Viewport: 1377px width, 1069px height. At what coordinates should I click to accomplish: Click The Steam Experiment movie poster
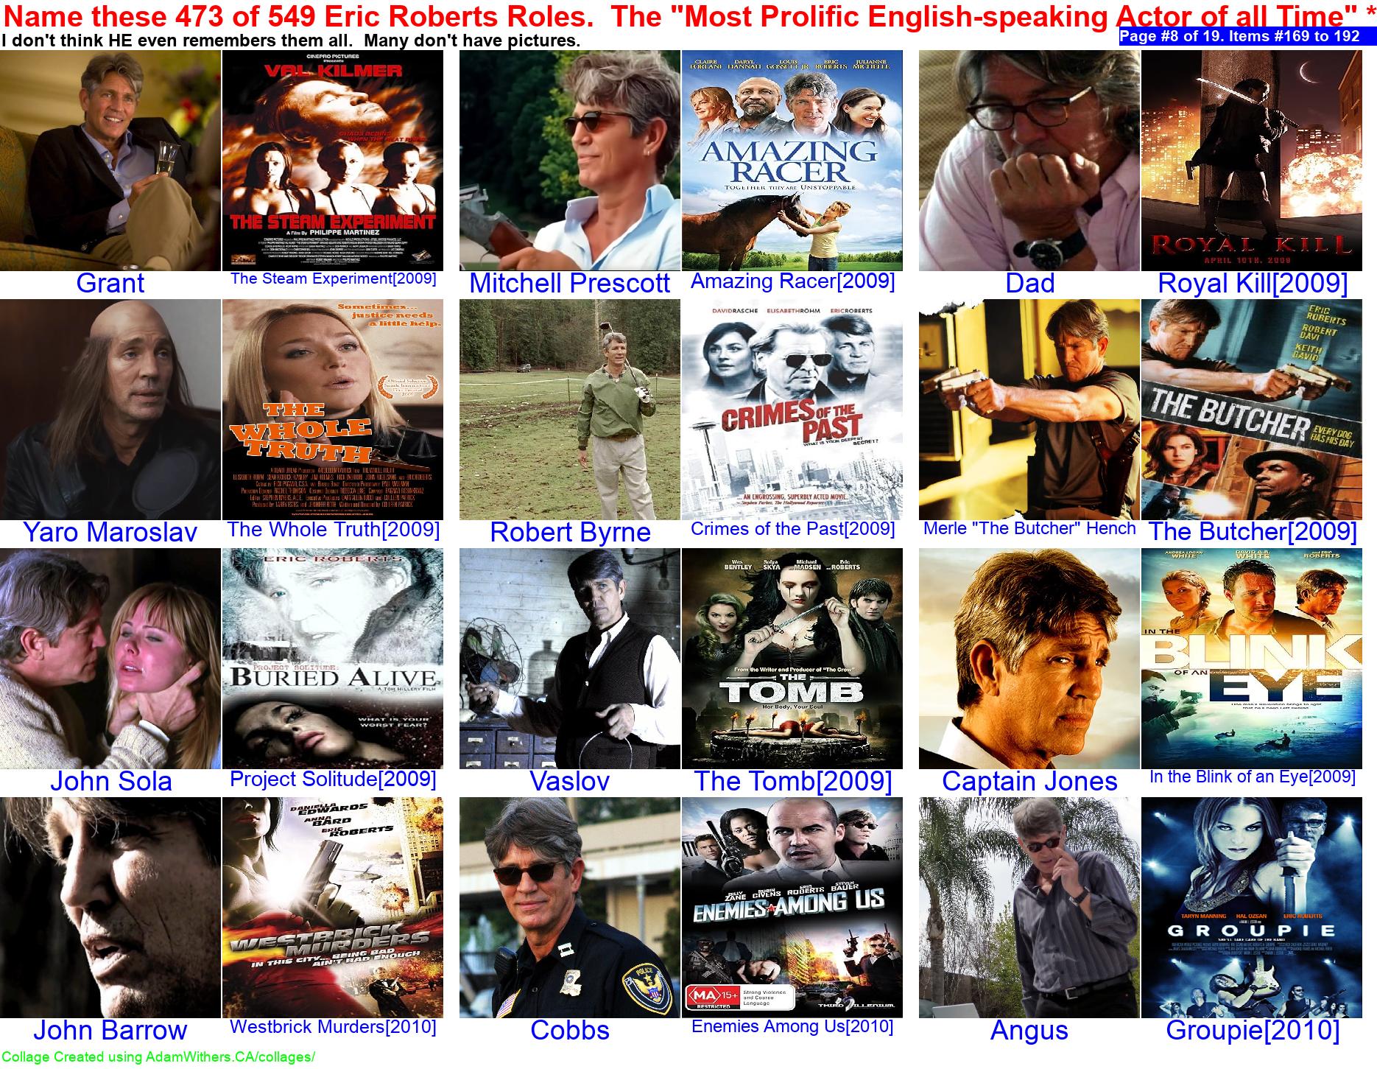(333, 161)
